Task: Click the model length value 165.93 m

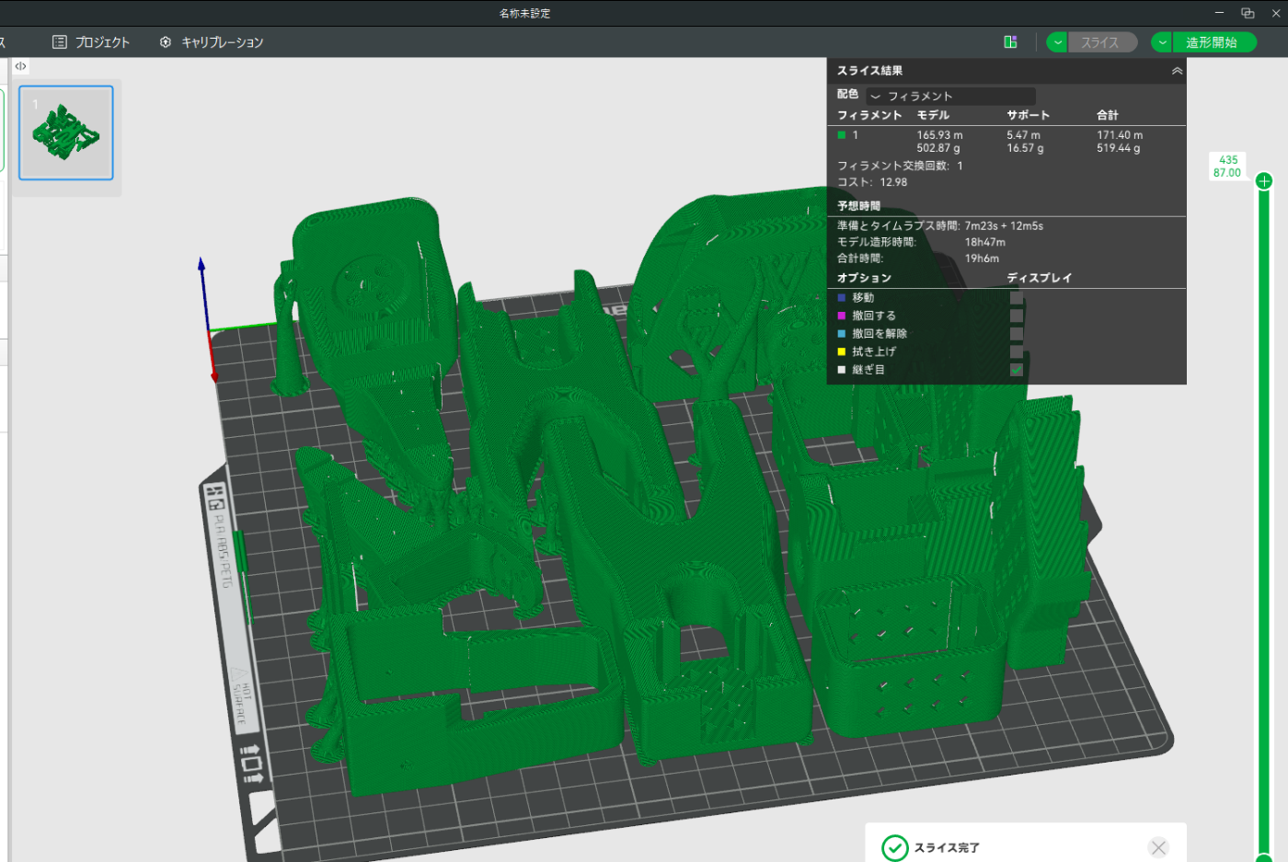Action: click(x=939, y=135)
